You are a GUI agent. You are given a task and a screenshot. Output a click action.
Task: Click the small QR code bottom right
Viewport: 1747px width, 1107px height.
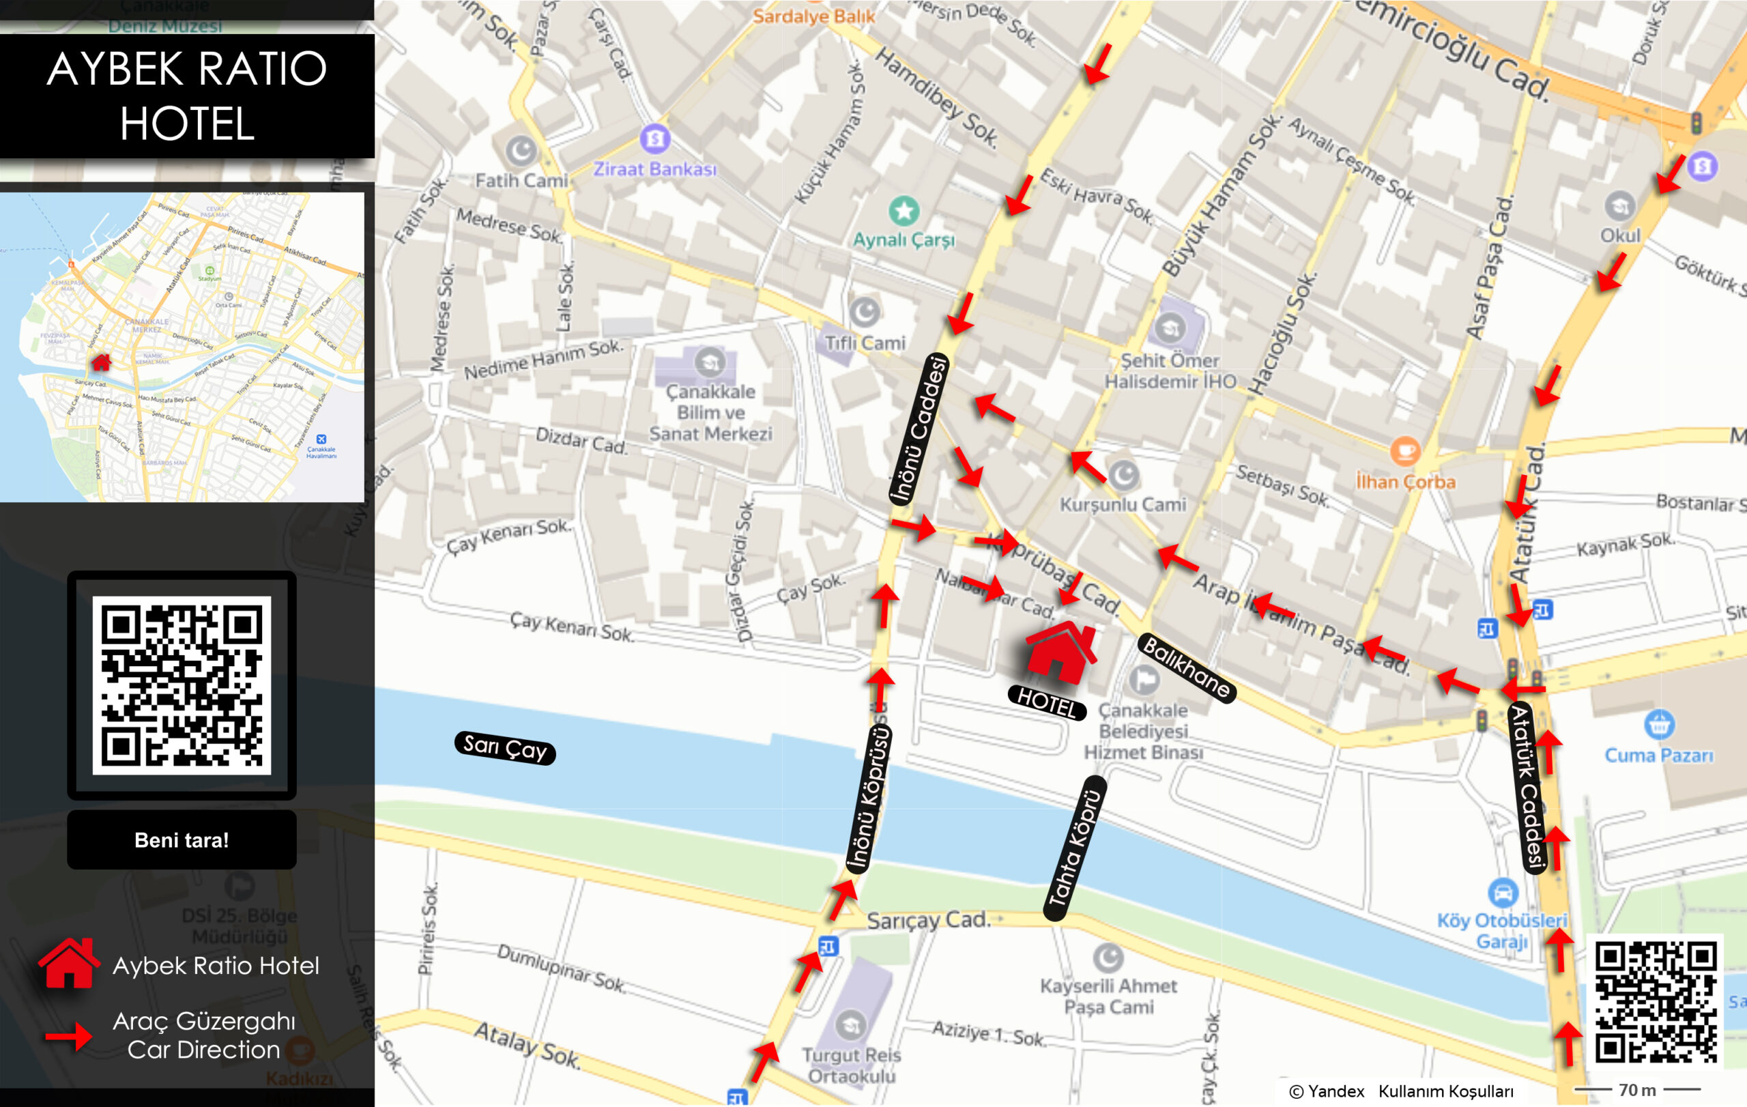tap(1656, 1002)
